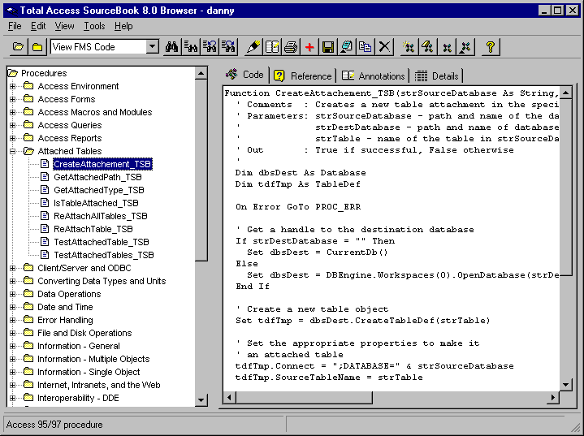Image resolution: width=584 pixels, height=436 pixels.
Task: Click the open notebook with pencil icon
Action: [x=272, y=47]
